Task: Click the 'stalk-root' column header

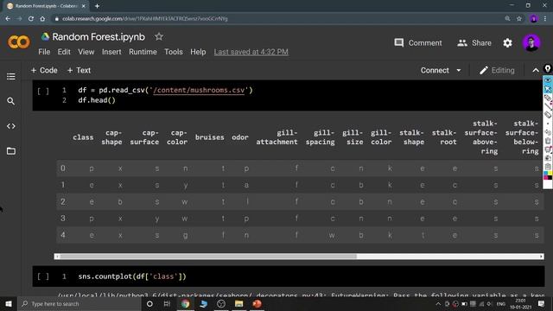Action: point(444,137)
